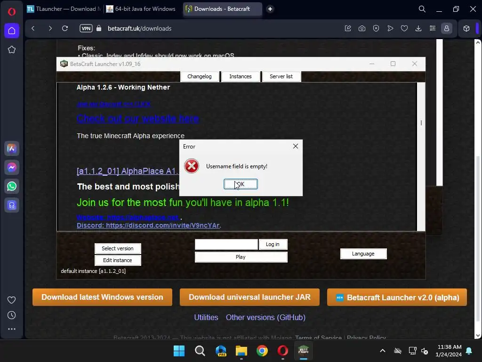Open the Instances tab
The height and width of the screenshot is (362, 482).
[241, 76]
